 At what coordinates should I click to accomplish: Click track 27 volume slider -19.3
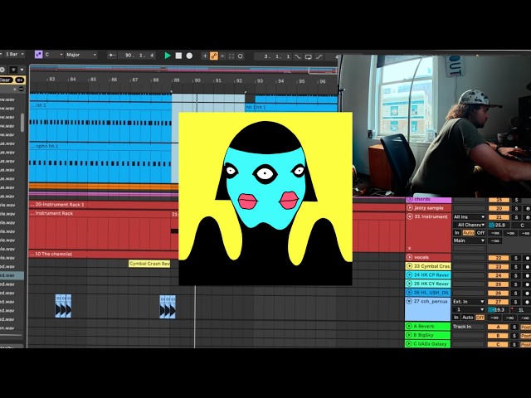[x=499, y=309]
